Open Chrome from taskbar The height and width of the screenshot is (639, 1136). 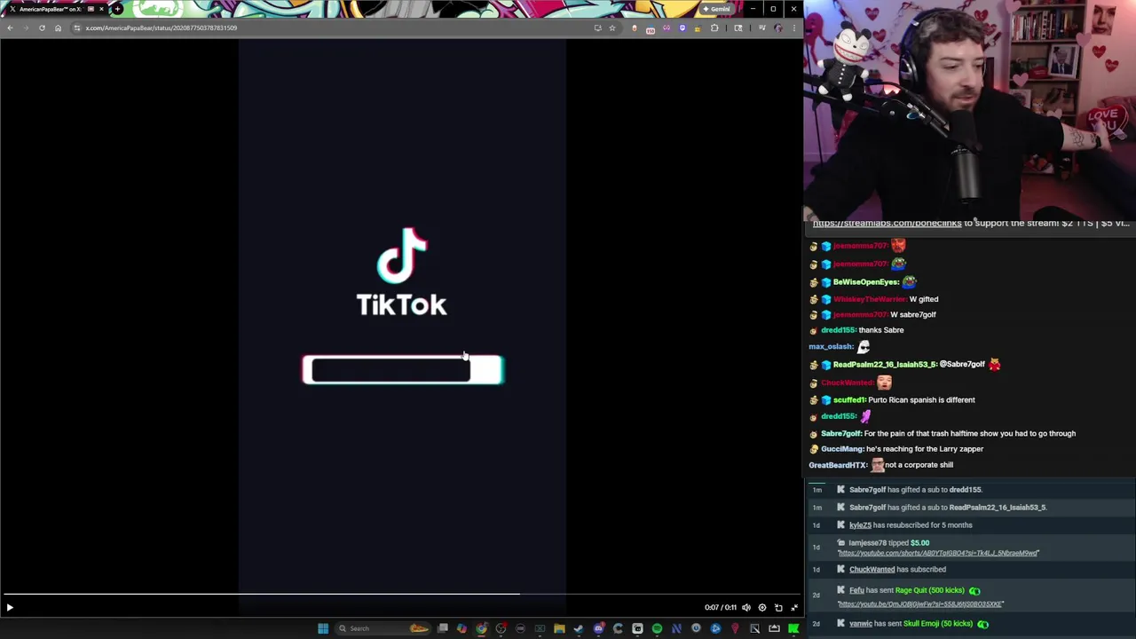481,628
